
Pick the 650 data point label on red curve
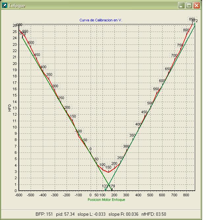[168, 69]
